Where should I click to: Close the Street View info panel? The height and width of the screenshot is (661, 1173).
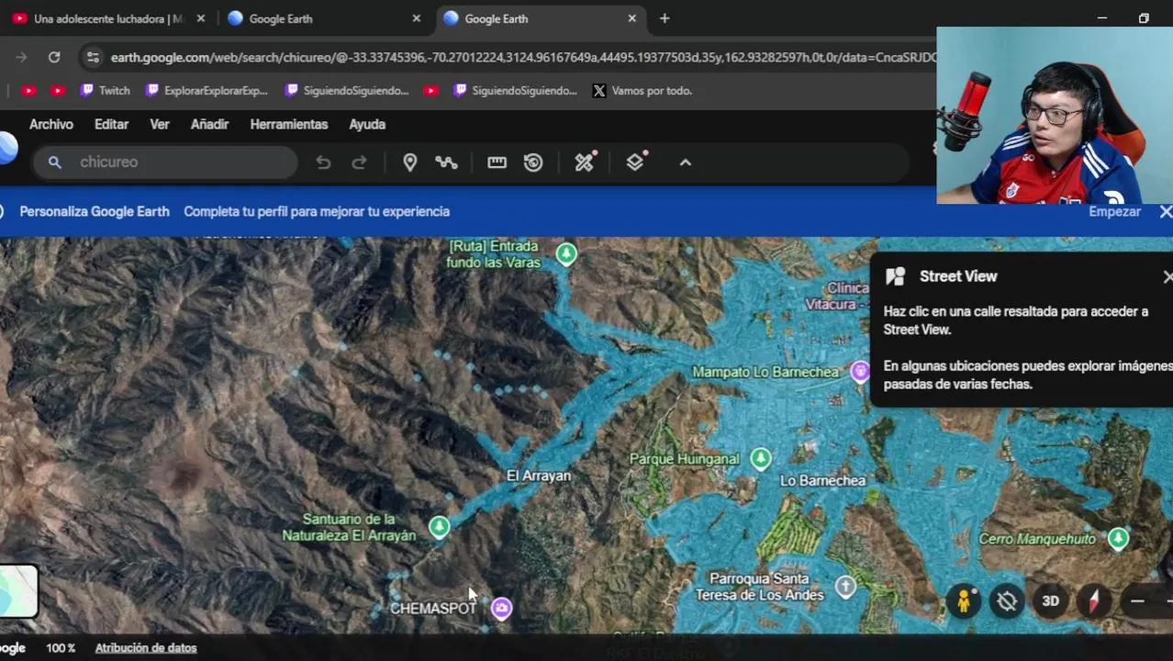[1167, 276]
